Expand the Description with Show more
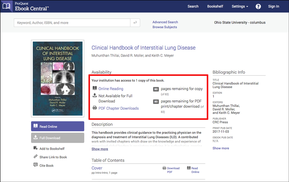 coord(100,149)
